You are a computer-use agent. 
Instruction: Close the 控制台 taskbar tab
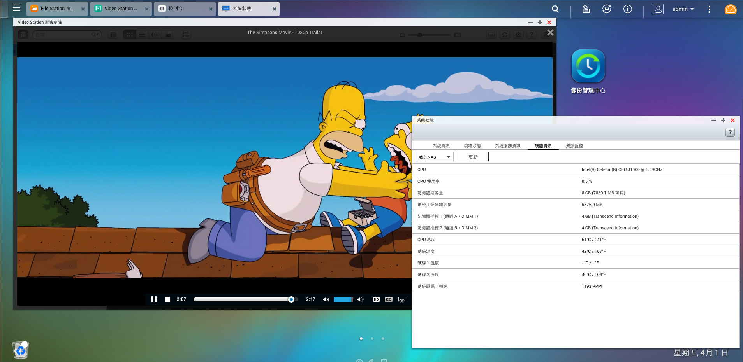pos(211,9)
